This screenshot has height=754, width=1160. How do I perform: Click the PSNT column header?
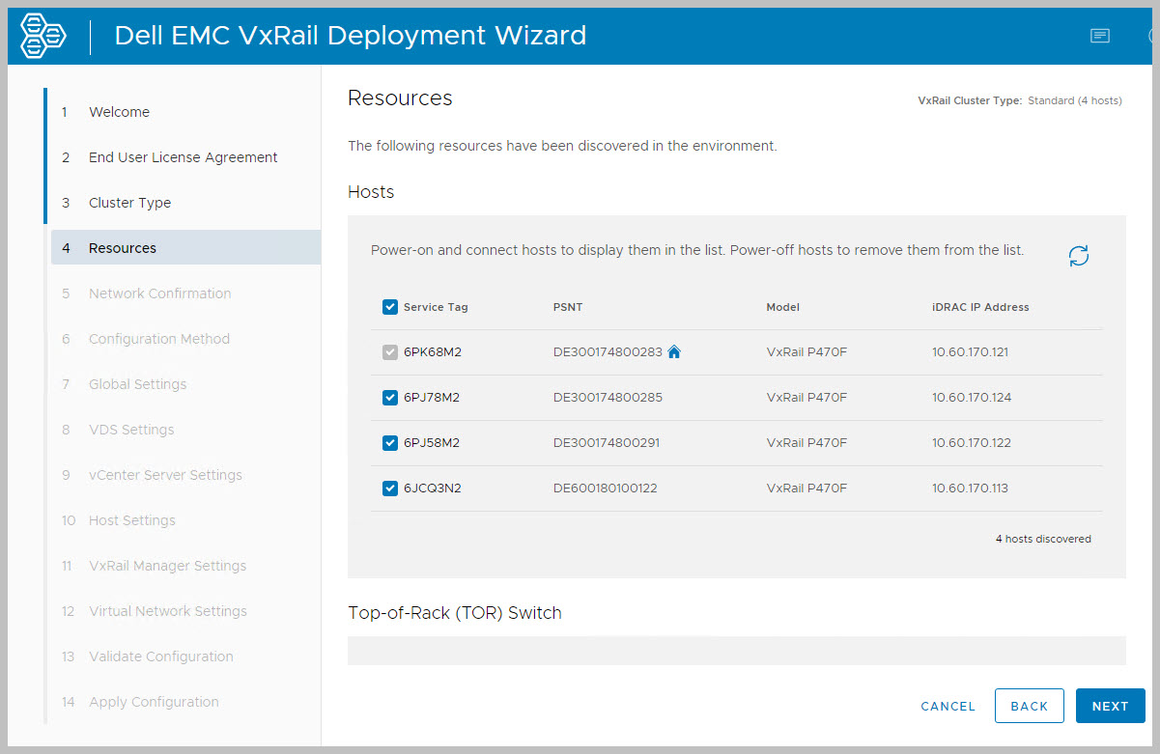point(568,307)
